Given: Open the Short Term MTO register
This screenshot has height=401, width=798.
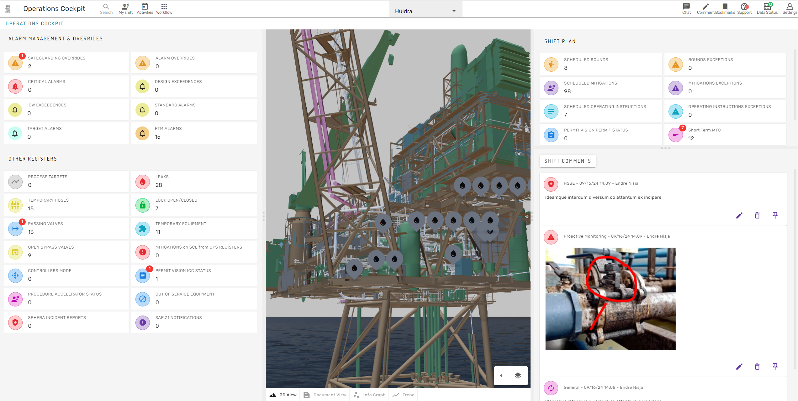Looking at the screenshot, I should [676, 135].
